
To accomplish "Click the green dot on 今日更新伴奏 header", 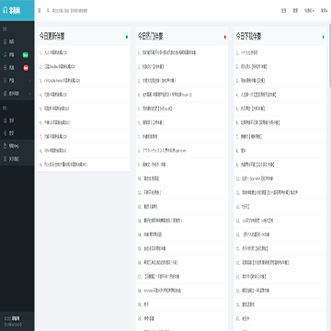I will click(127, 37).
